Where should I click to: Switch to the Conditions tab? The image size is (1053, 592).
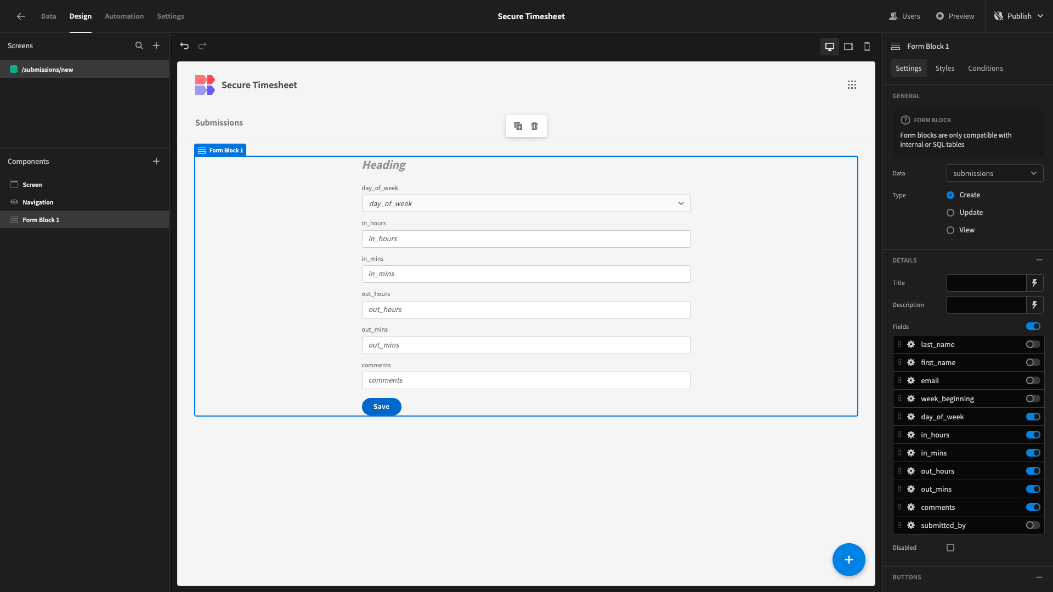click(x=985, y=68)
